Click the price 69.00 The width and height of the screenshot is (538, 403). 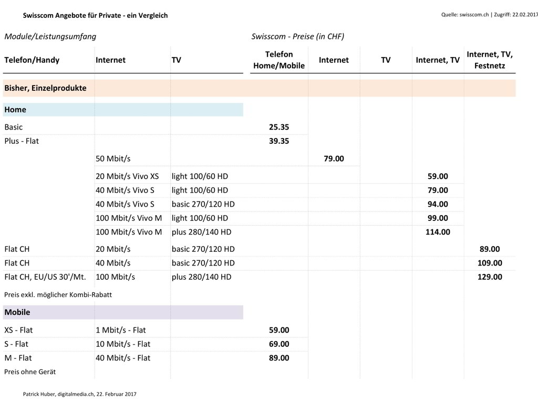pyautogui.click(x=279, y=344)
